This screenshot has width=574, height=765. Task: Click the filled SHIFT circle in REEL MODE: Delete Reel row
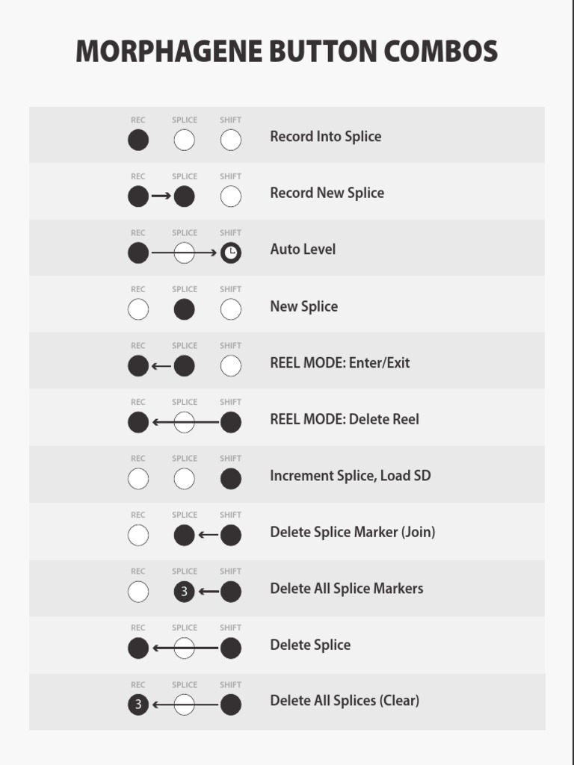pos(231,422)
